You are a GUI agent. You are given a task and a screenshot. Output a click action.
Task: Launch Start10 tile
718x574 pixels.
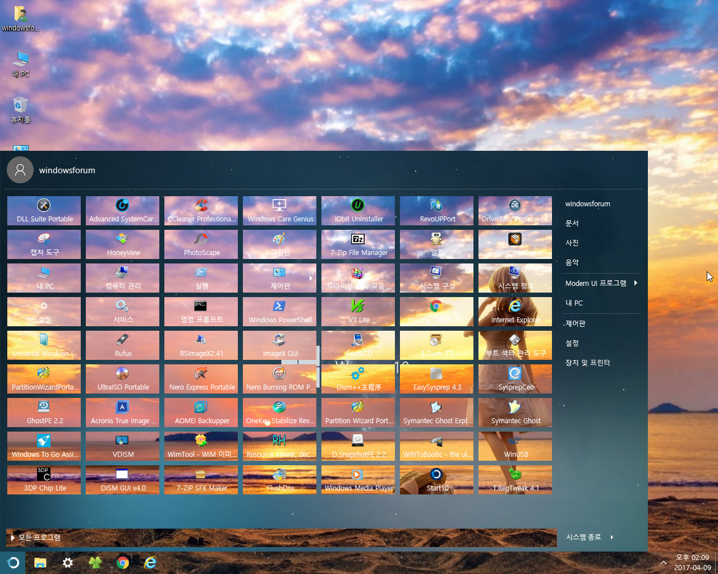[436, 480]
